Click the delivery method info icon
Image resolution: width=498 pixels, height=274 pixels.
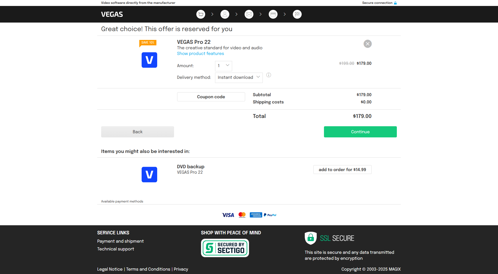[x=269, y=75]
